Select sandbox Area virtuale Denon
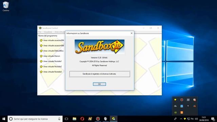 (x=50, y=56)
